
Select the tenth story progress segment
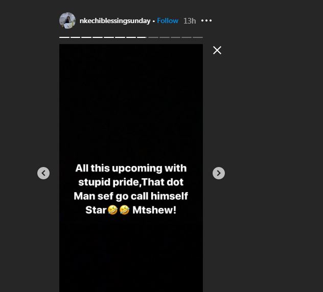[164, 37]
